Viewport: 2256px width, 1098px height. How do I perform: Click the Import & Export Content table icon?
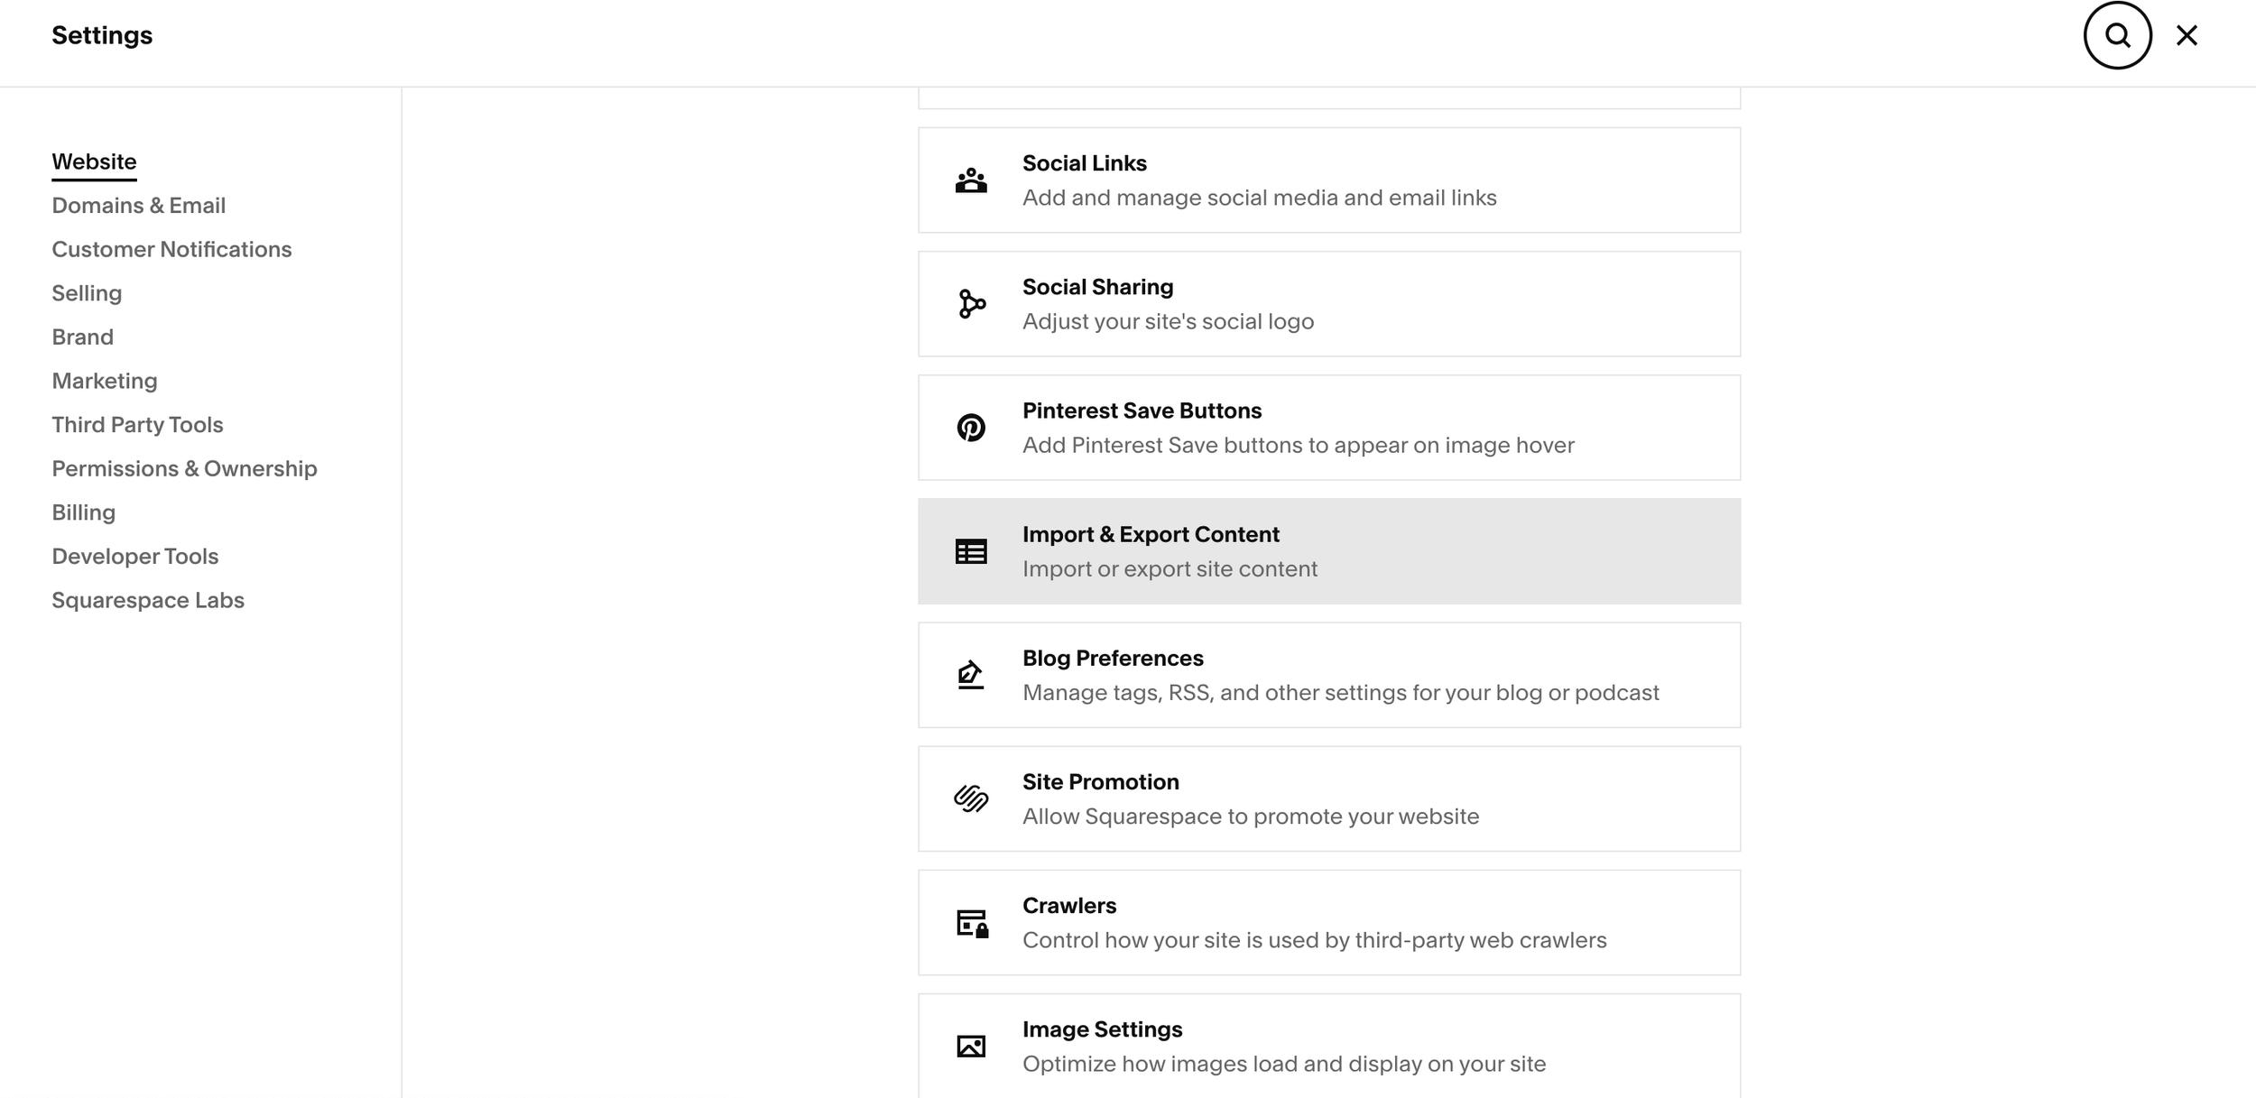[970, 550]
